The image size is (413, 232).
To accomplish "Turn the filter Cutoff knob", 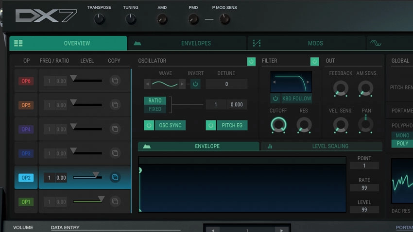I will (x=278, y=125).
